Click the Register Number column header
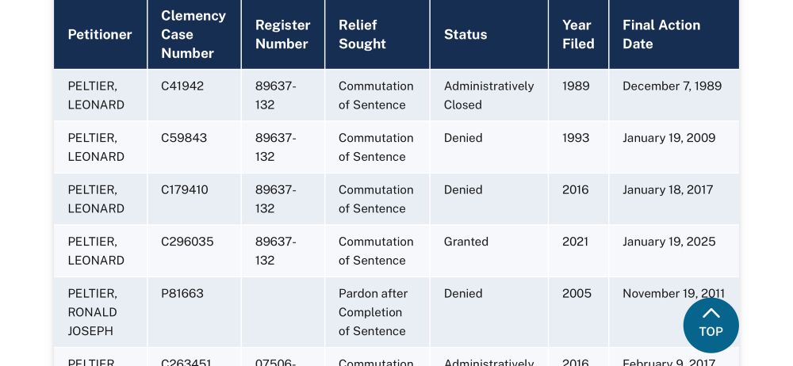This screenshot has height=366, width=793. 283,34
